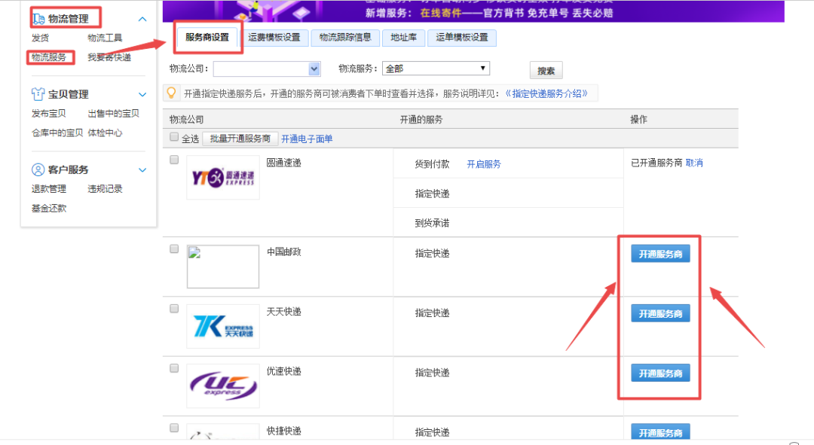Screen dimensions: 814x445
Task: Open the 地址库 tab
Action: click(403, 38)
